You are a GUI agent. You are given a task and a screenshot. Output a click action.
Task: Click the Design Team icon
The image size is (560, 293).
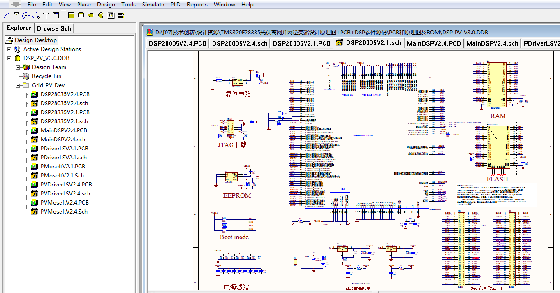(x=26, y=67)
